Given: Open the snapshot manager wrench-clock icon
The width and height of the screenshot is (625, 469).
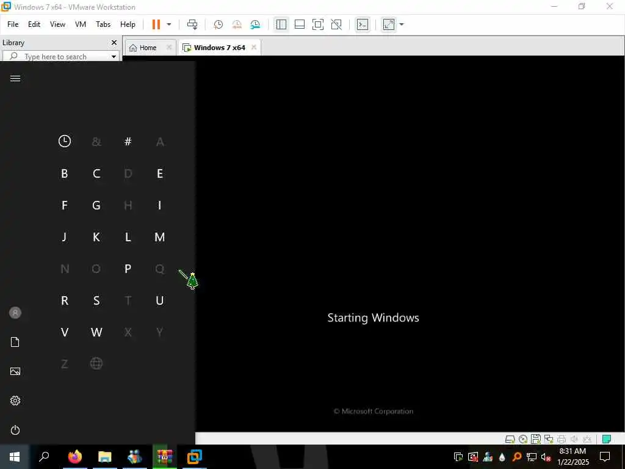Looking at the screenshot, I should coord(255,24).
